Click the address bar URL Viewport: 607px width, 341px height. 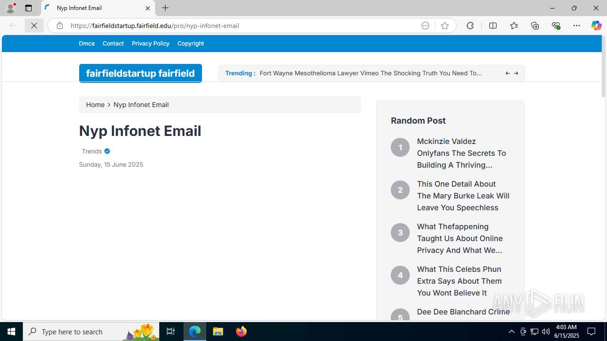(155, 26)
